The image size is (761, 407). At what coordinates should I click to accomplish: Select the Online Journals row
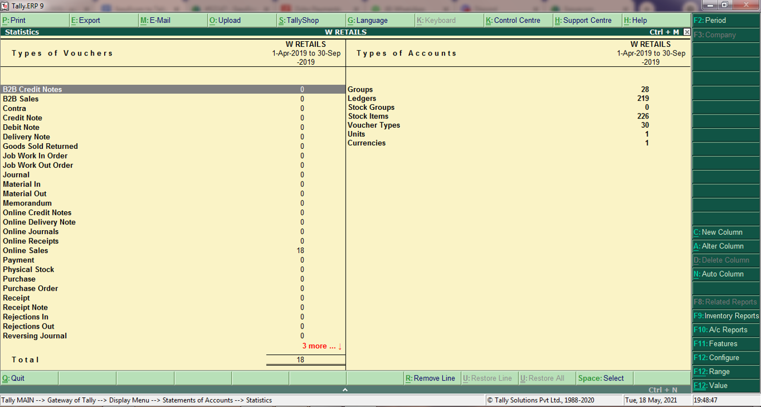pos(173,231)
